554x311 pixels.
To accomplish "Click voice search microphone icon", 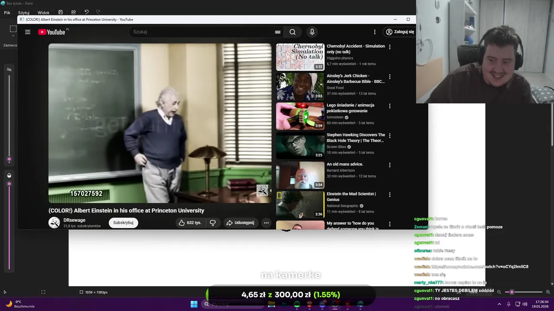I will 312,32.
